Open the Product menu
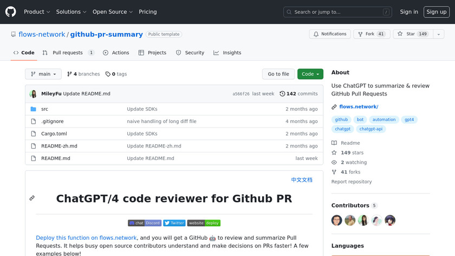This screenshot has height=256, width=455. pyautogui.click(x=37, y=12)
